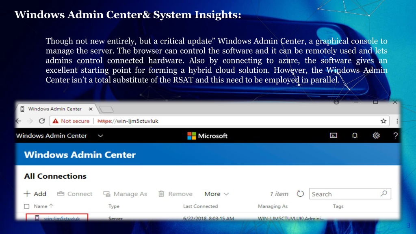
Task: Click the 'WIN-LJM5CTUVLUK\Admini...' cell
Action: click(291, 218)
